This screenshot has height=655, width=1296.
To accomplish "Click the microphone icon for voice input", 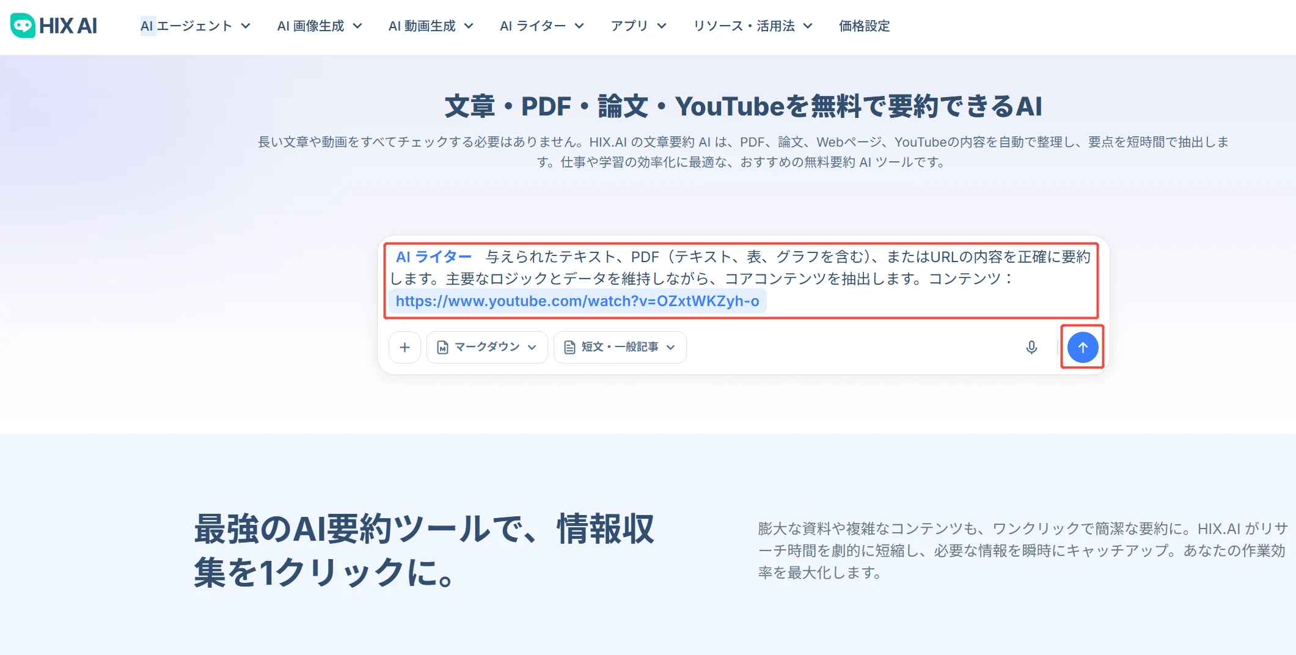I will [x=1031, y=347].
